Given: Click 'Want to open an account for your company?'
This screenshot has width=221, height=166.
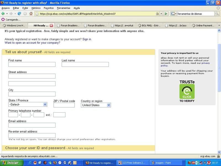Looking at the screenshot, I should [x=32, y=43].
